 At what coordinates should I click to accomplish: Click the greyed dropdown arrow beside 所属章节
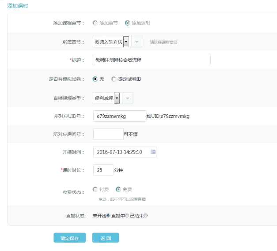pos(137,42)
